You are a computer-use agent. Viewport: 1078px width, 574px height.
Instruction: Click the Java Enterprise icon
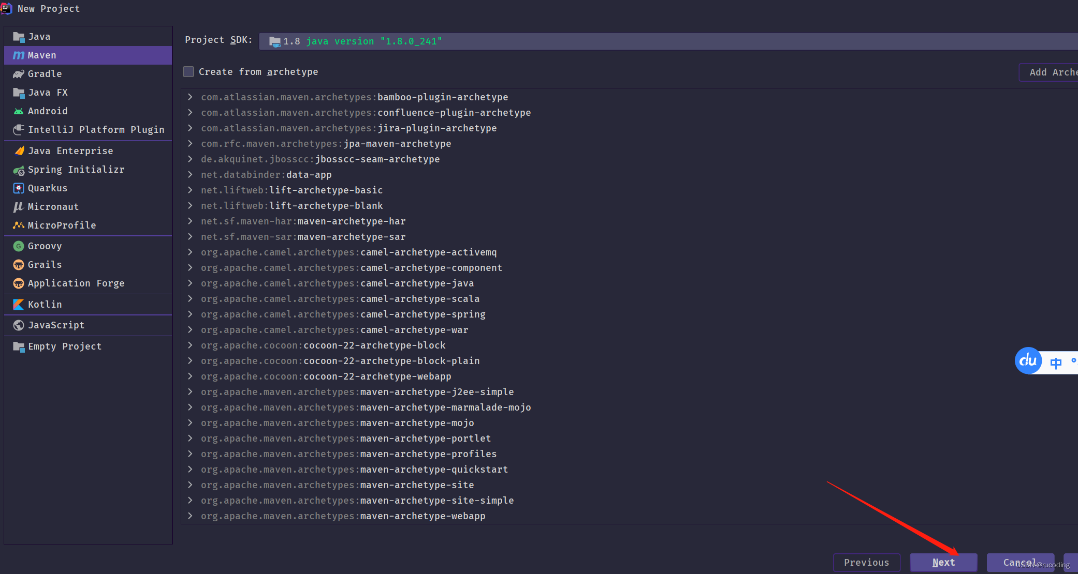[19, 151]
